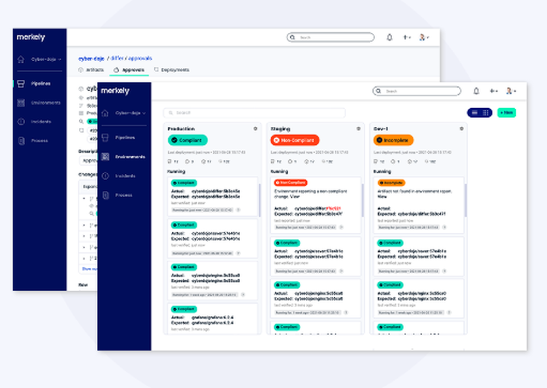
Task: Open the plus add menu in back window
Action: pyautogui.click(x=406, y=37)
